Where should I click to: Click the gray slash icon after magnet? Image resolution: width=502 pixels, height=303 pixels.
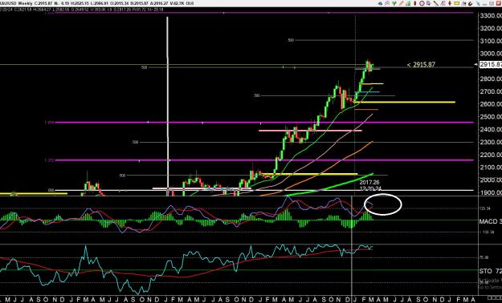coord(478,3)
